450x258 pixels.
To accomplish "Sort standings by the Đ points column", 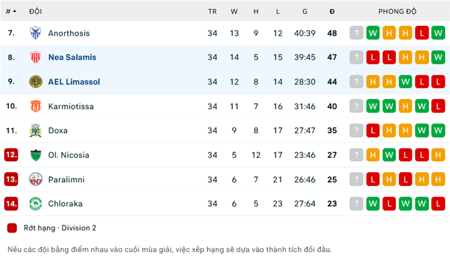I will 332,12.
